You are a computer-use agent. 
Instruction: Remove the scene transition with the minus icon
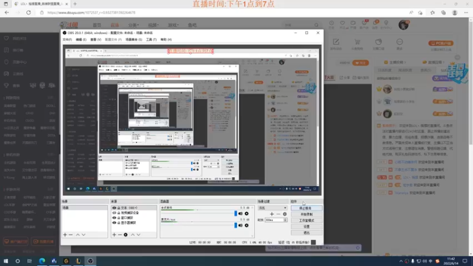click(x=278, y=214)
